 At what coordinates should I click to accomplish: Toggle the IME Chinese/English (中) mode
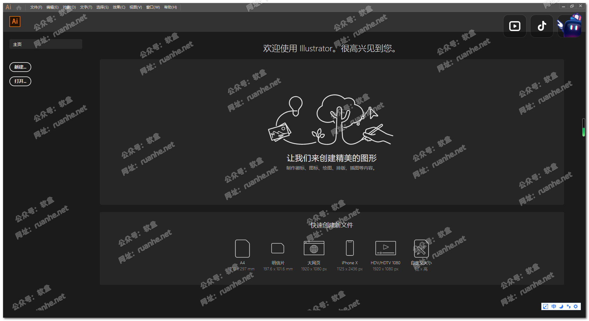554,306
